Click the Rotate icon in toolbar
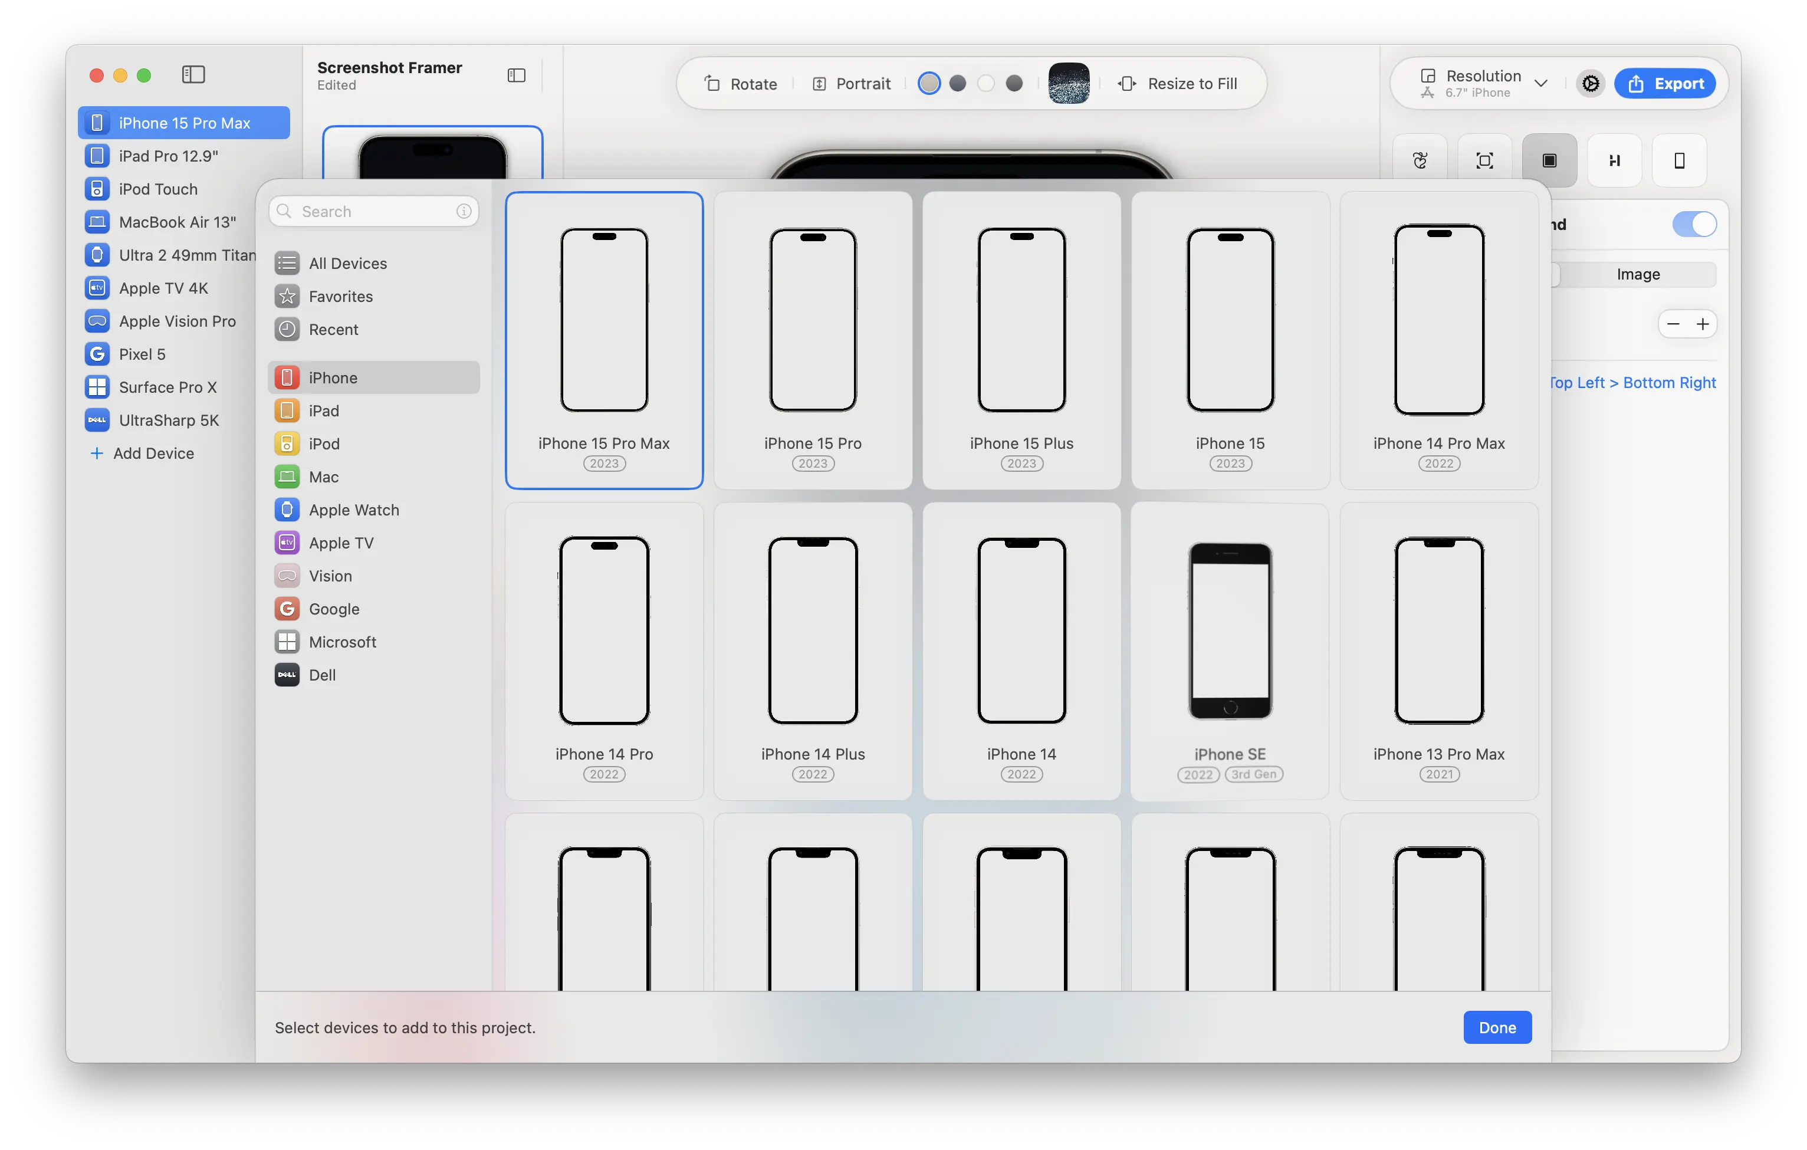1807x1150 pixels. click(x=712, y=83)
